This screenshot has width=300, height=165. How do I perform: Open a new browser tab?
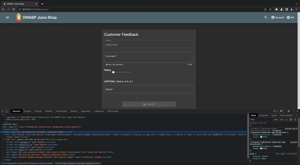point(42,4)
